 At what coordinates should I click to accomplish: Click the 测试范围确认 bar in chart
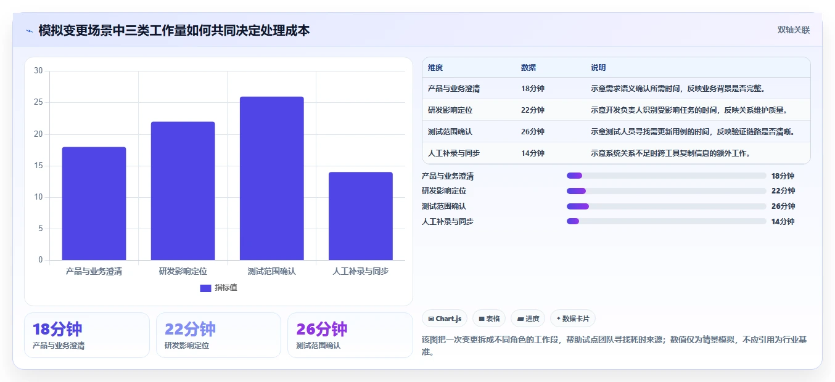[x=272, y=178]
